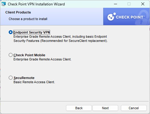Click Check Point VPN Installation Wizard title
This screenshot has height=114, width=150.
click(x=36, y=4)
